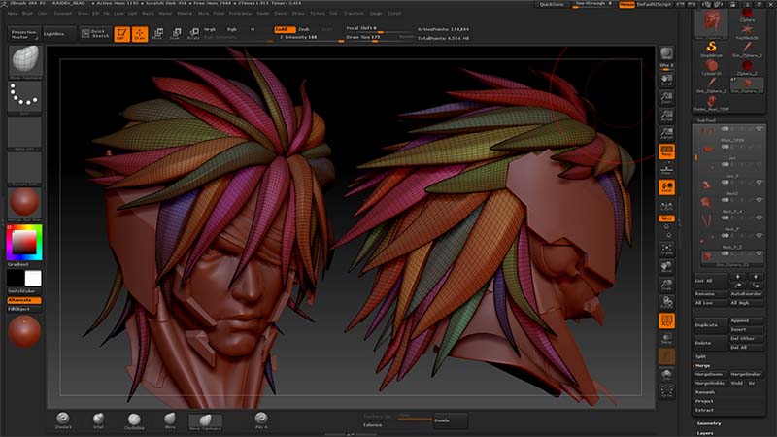Activate the Quick Sketch tool
Image resolution: width=777 pixels, height=437 pixels.
[95, 34]
